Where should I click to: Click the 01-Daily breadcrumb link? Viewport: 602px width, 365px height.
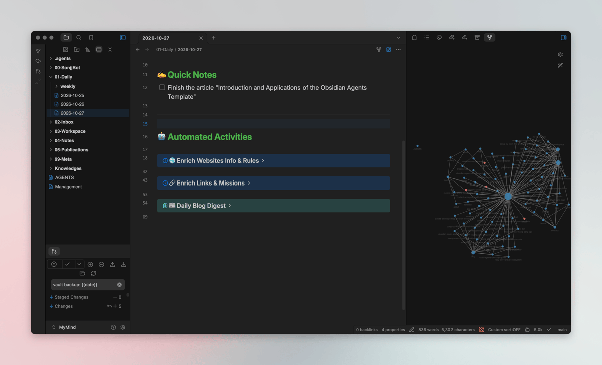tap(164, 50)
